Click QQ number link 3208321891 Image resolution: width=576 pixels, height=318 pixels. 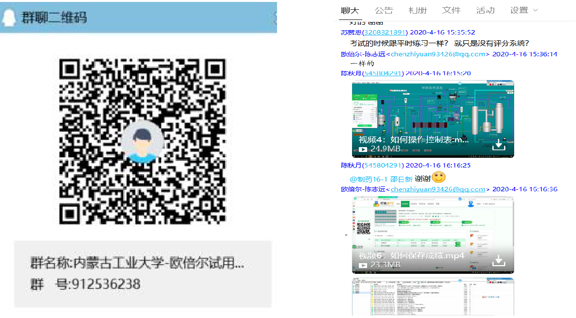tap(385, 32)
